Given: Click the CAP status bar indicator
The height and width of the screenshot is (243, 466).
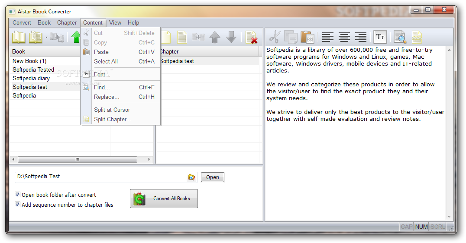Looking at the screenshot, I should pos(406,227).
